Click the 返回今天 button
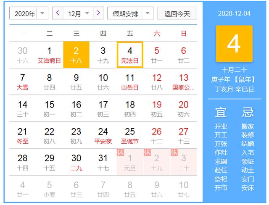The image size is (269, 205). (x=177, y=13)
